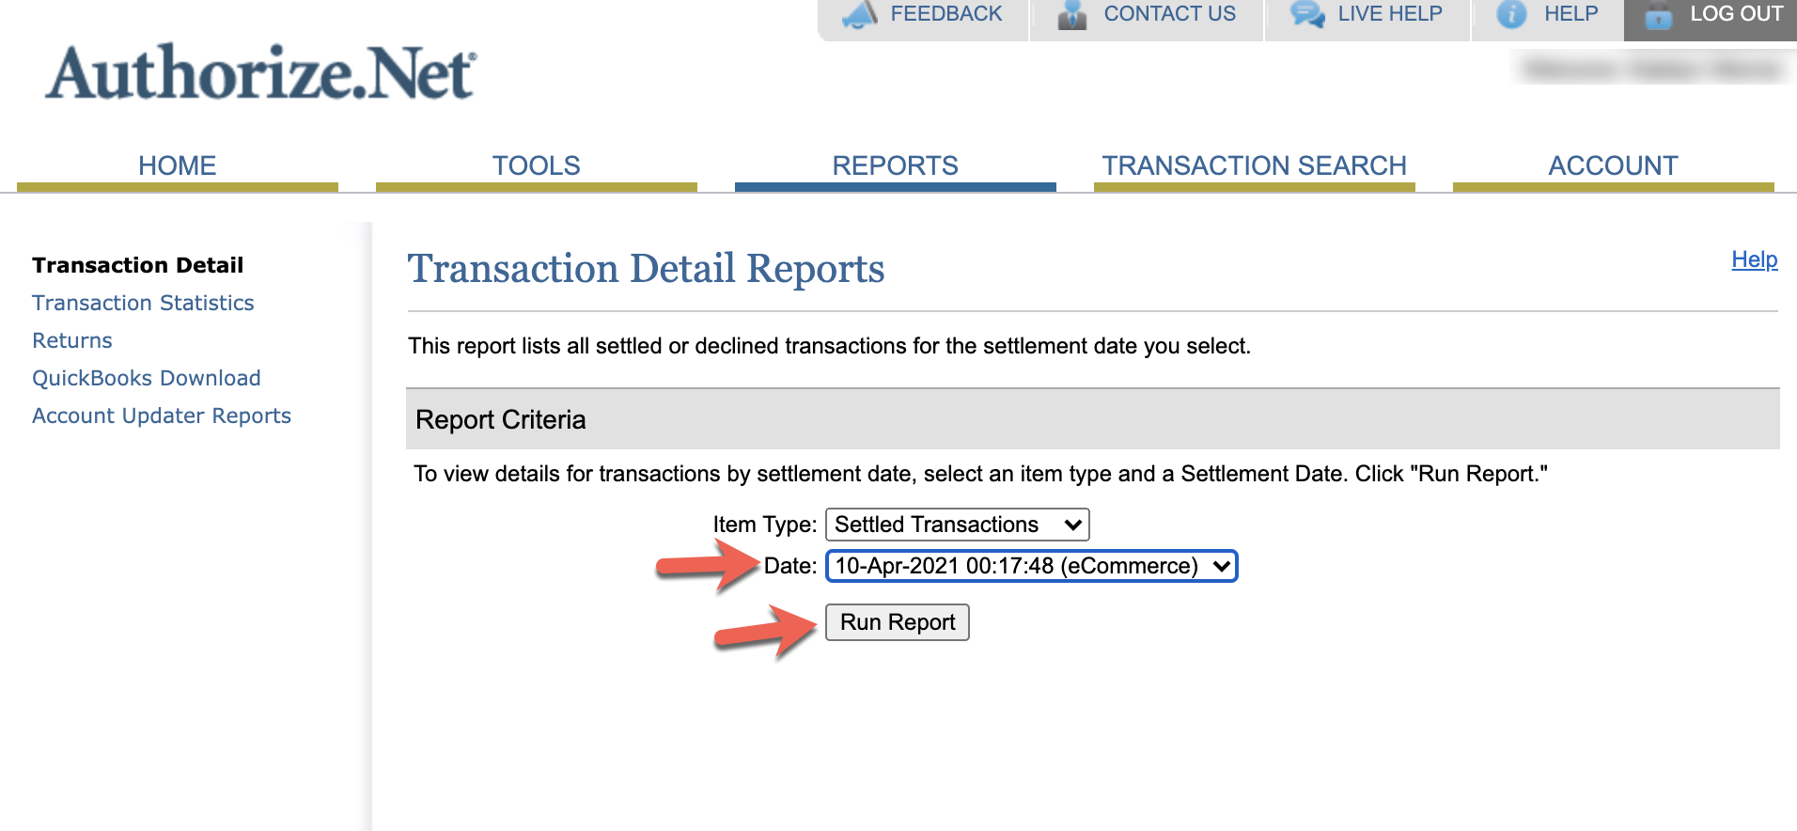Viewport: 1797px width, 831px height.
Task: Click the 'Date:' label
Action: (790, 566)
